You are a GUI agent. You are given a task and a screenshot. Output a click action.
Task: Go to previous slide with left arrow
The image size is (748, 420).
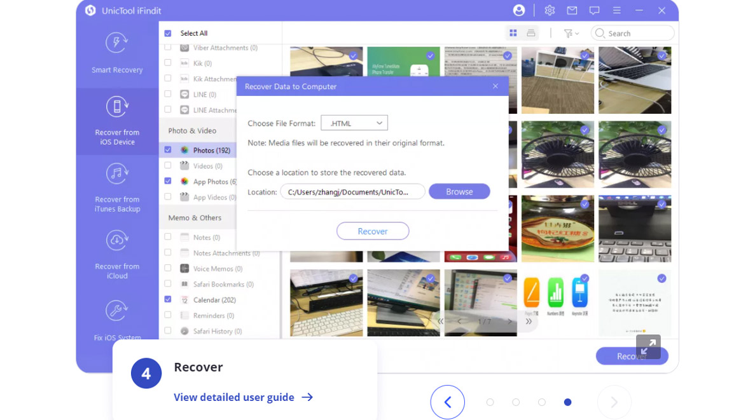pyautogui.click(x=447, y=402)
